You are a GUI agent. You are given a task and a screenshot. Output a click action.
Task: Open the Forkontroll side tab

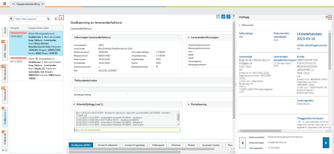[5, 95]
